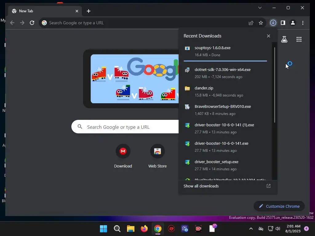
Task: Click the notification badge showing 4
Action: point(306,229)
